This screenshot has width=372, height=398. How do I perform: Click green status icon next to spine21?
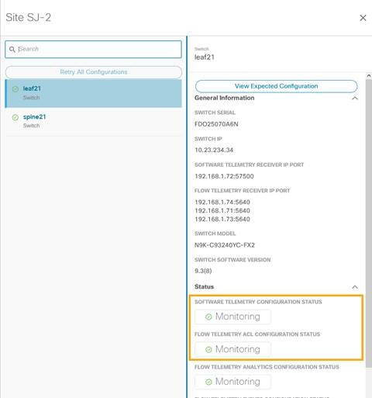click(15, 117)
